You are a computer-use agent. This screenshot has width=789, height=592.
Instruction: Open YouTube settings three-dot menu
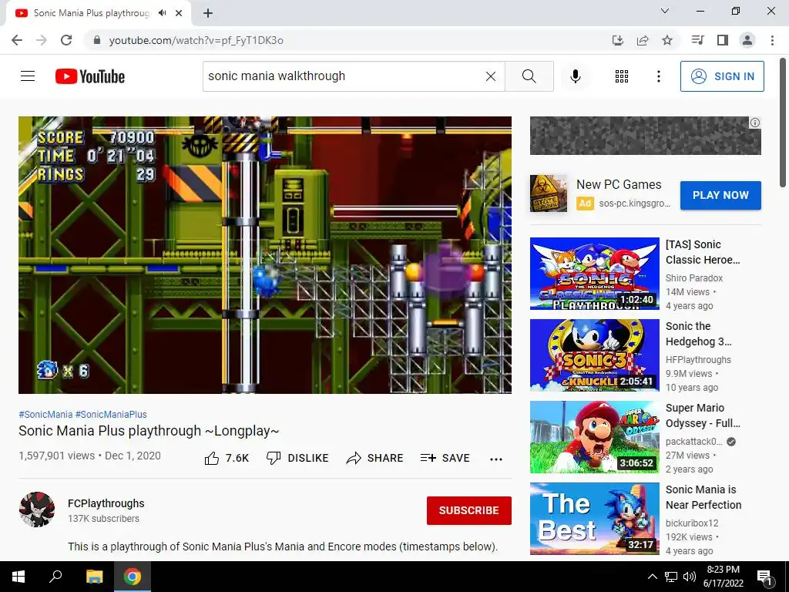coord(659,76)
